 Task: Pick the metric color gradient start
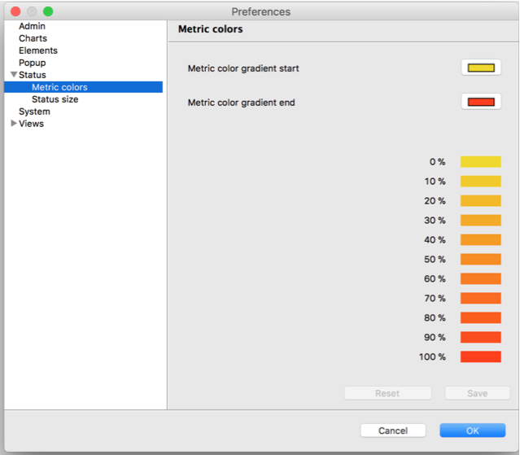481,68
